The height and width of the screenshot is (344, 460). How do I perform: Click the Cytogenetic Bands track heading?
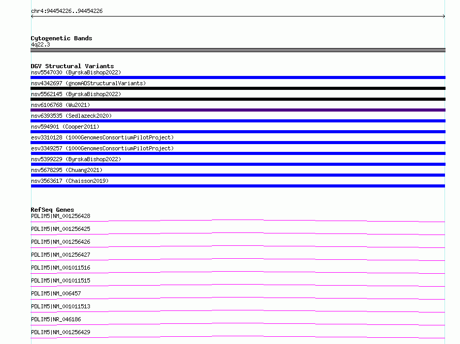(x=62, y=38)
